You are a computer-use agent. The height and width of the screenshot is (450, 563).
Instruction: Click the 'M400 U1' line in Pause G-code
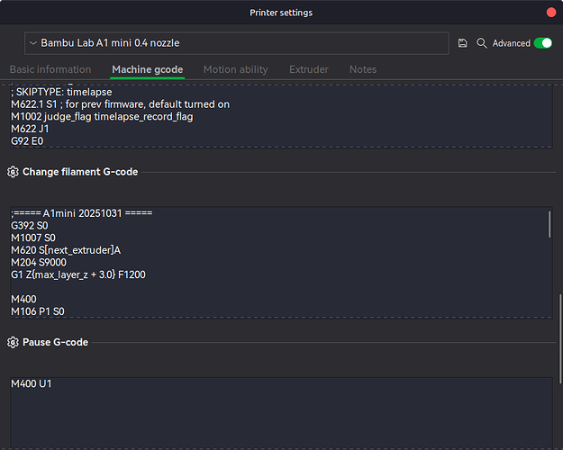pyautogui.click(x=32, y=384)
